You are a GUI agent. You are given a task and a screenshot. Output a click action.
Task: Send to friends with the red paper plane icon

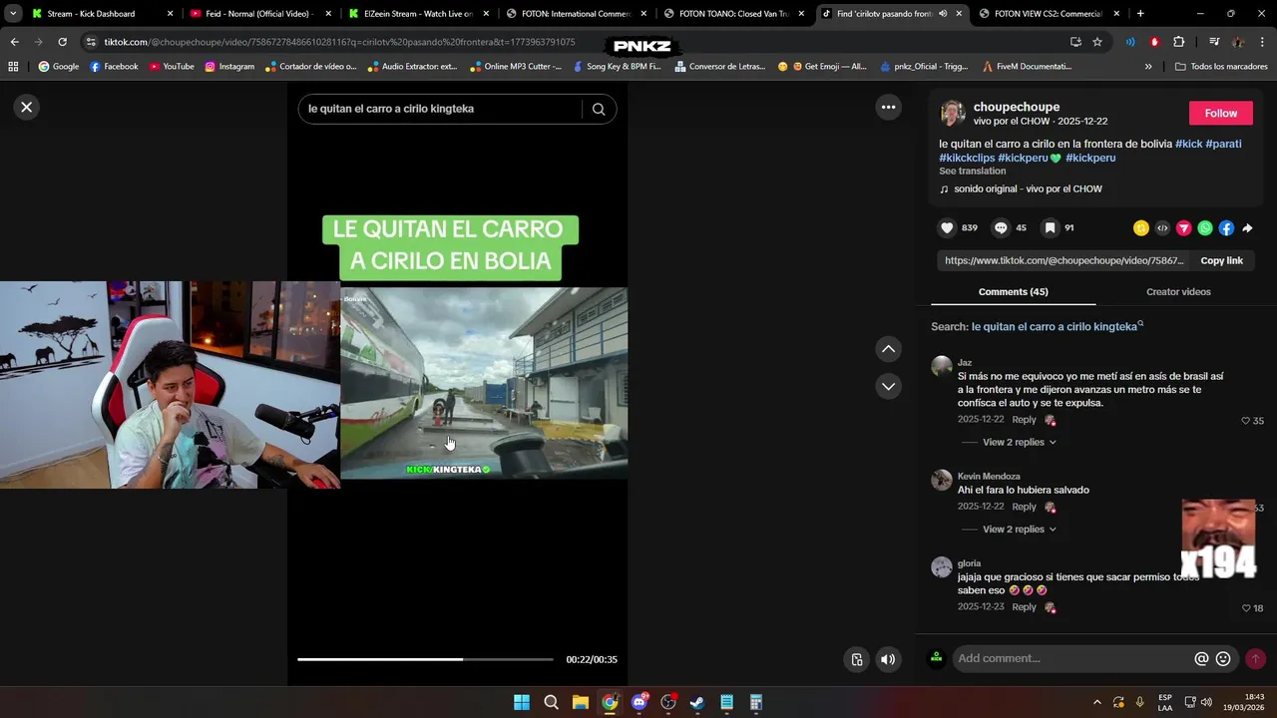[1184, 228]
